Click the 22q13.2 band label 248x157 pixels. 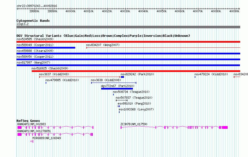23,24
